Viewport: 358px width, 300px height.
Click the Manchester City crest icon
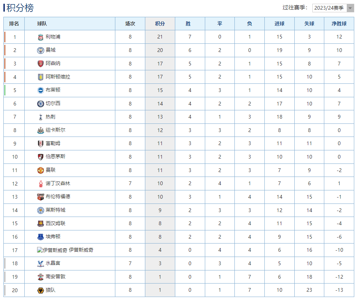(40, 50)
